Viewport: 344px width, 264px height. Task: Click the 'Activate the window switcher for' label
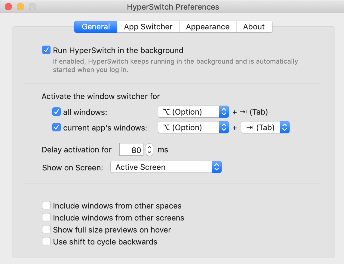click(x=101, y=96)
